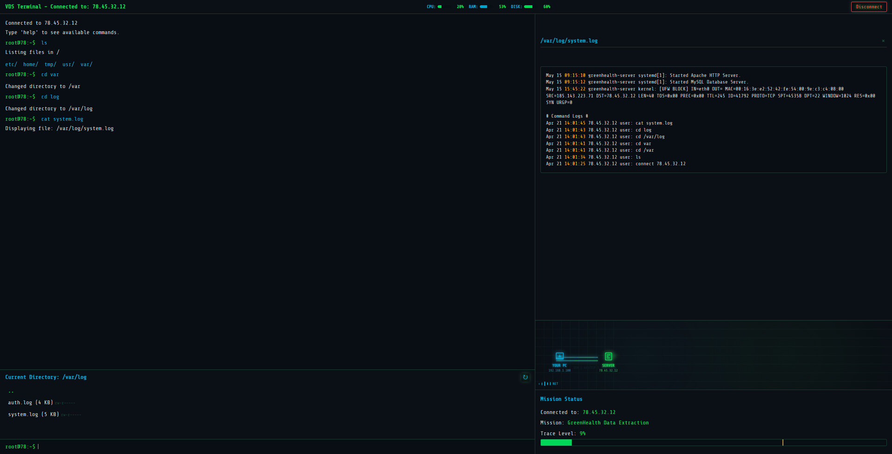Click the Disconnect button
The image size is (892, 454).
coord(868,6)
